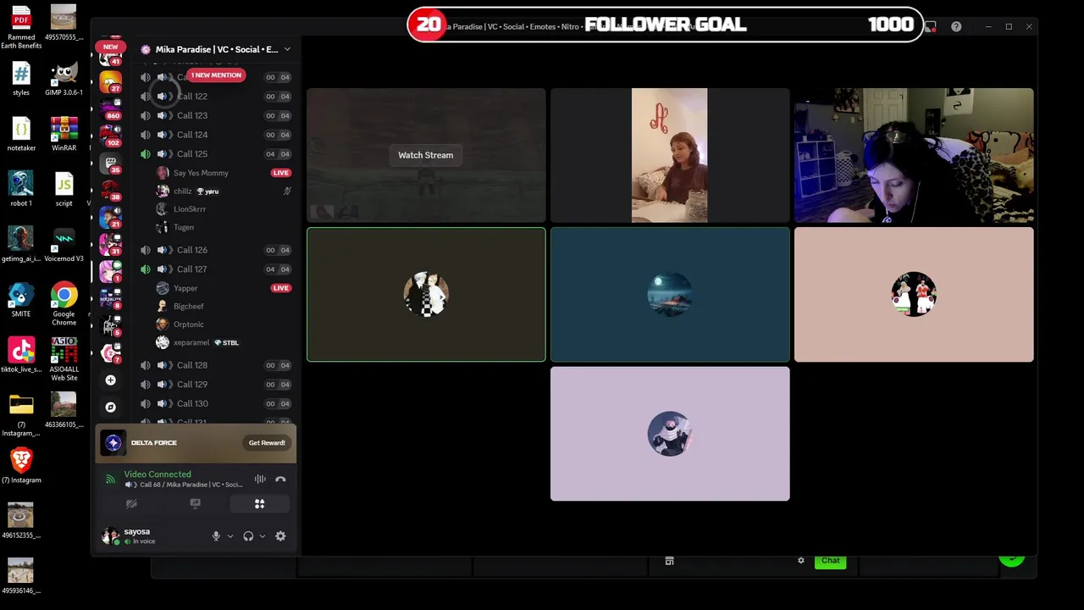Click Watch Stream on the stream tile
This screenshot has width=1084, height=610.
coord(426,155)
